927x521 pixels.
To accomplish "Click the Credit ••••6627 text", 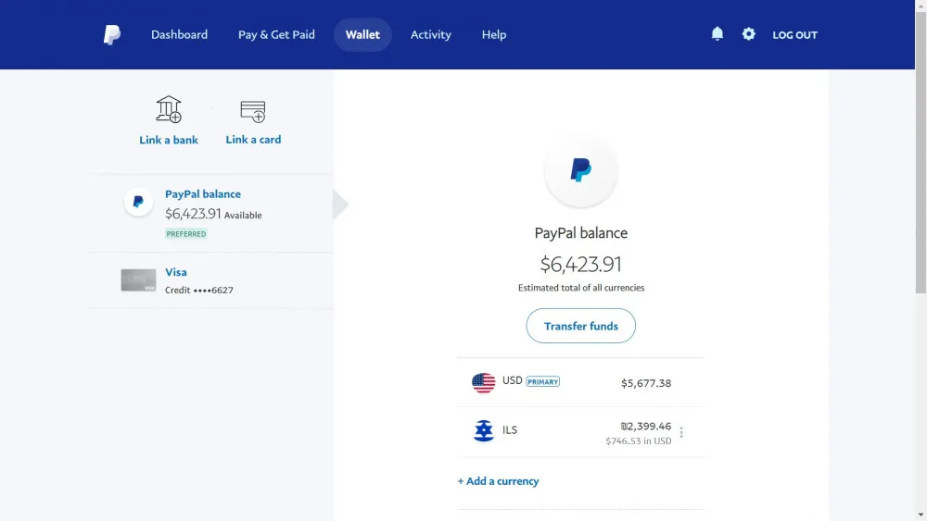I will tap(199, 291).
